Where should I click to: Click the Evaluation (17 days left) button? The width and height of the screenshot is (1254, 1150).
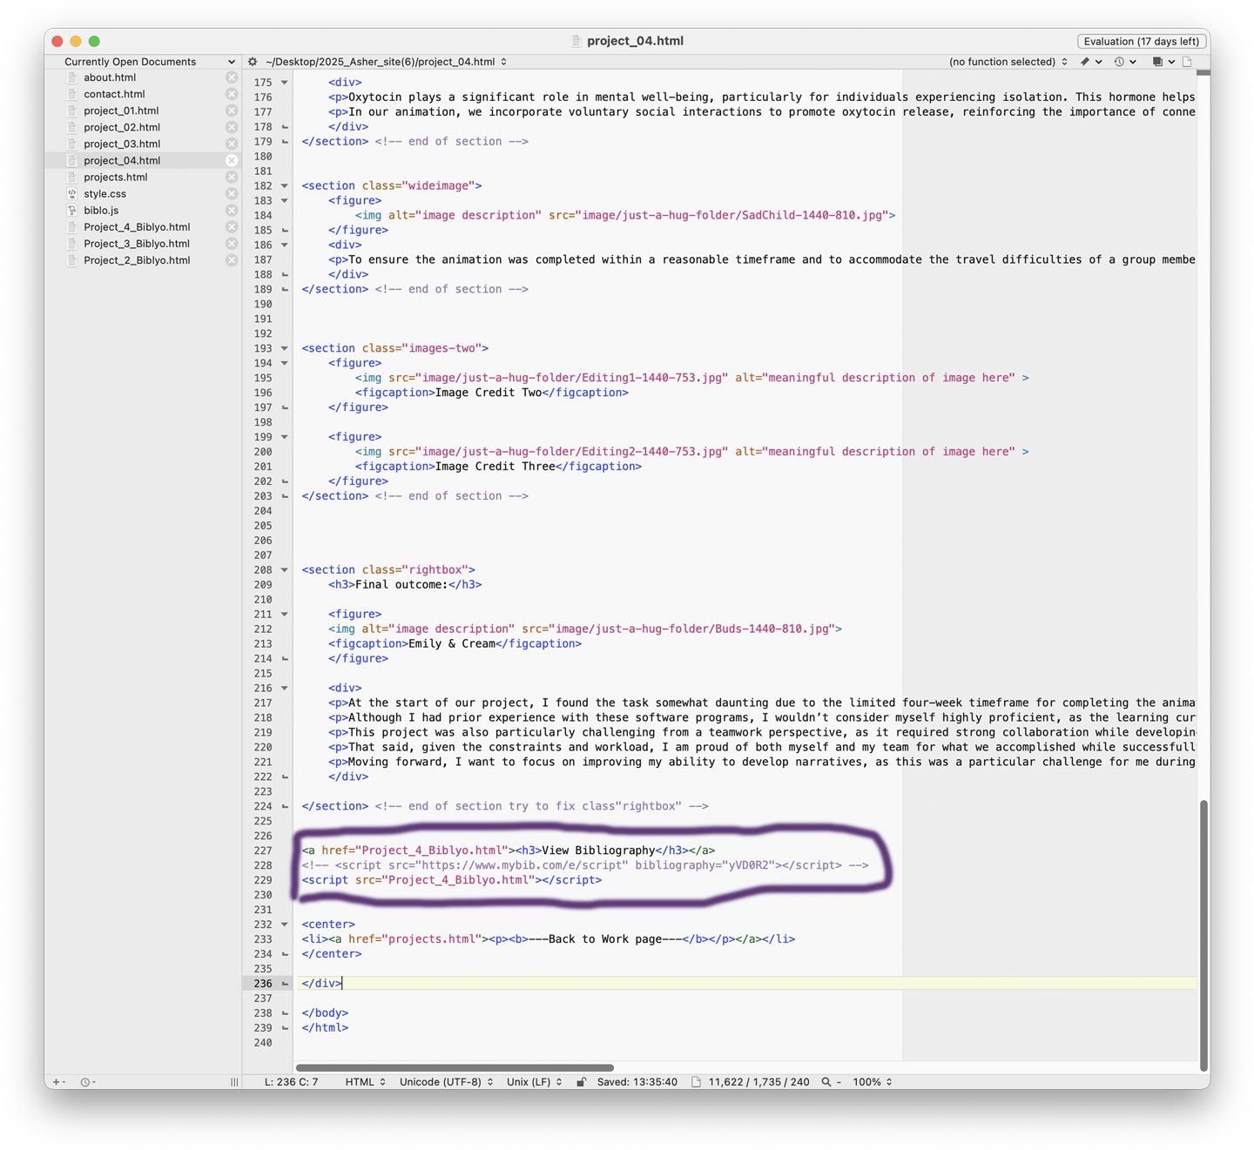coord(1141,41)
